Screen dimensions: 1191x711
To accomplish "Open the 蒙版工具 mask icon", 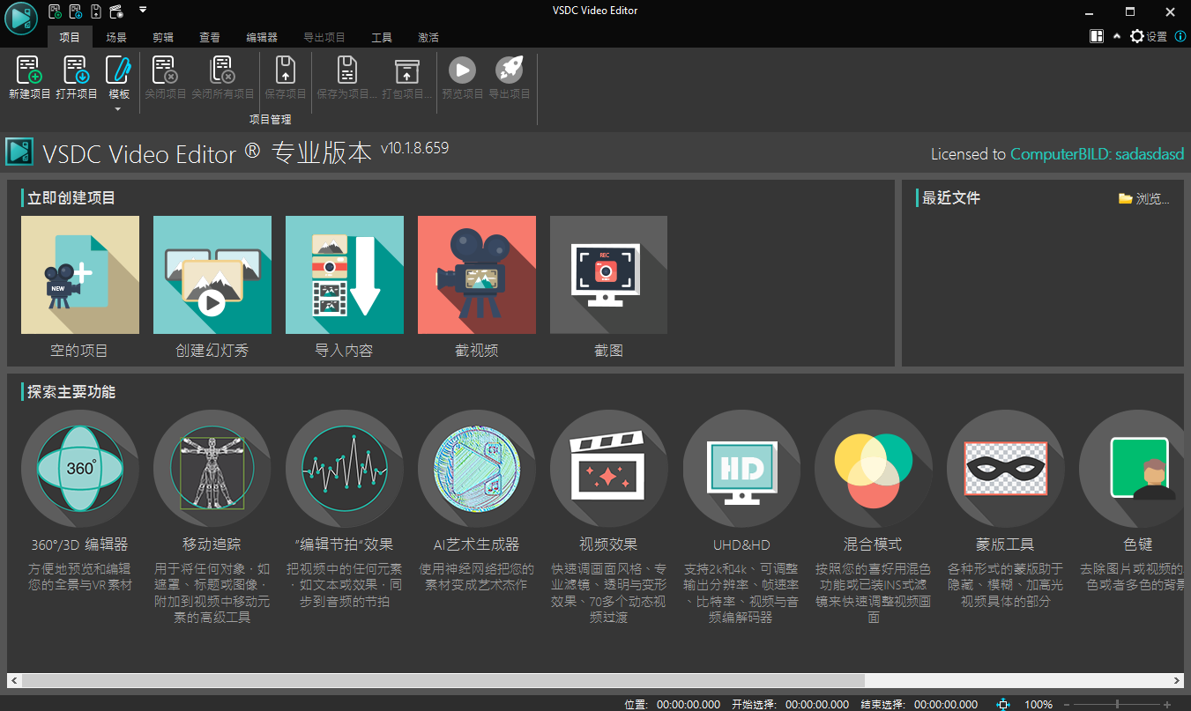I will point(1006,469).
